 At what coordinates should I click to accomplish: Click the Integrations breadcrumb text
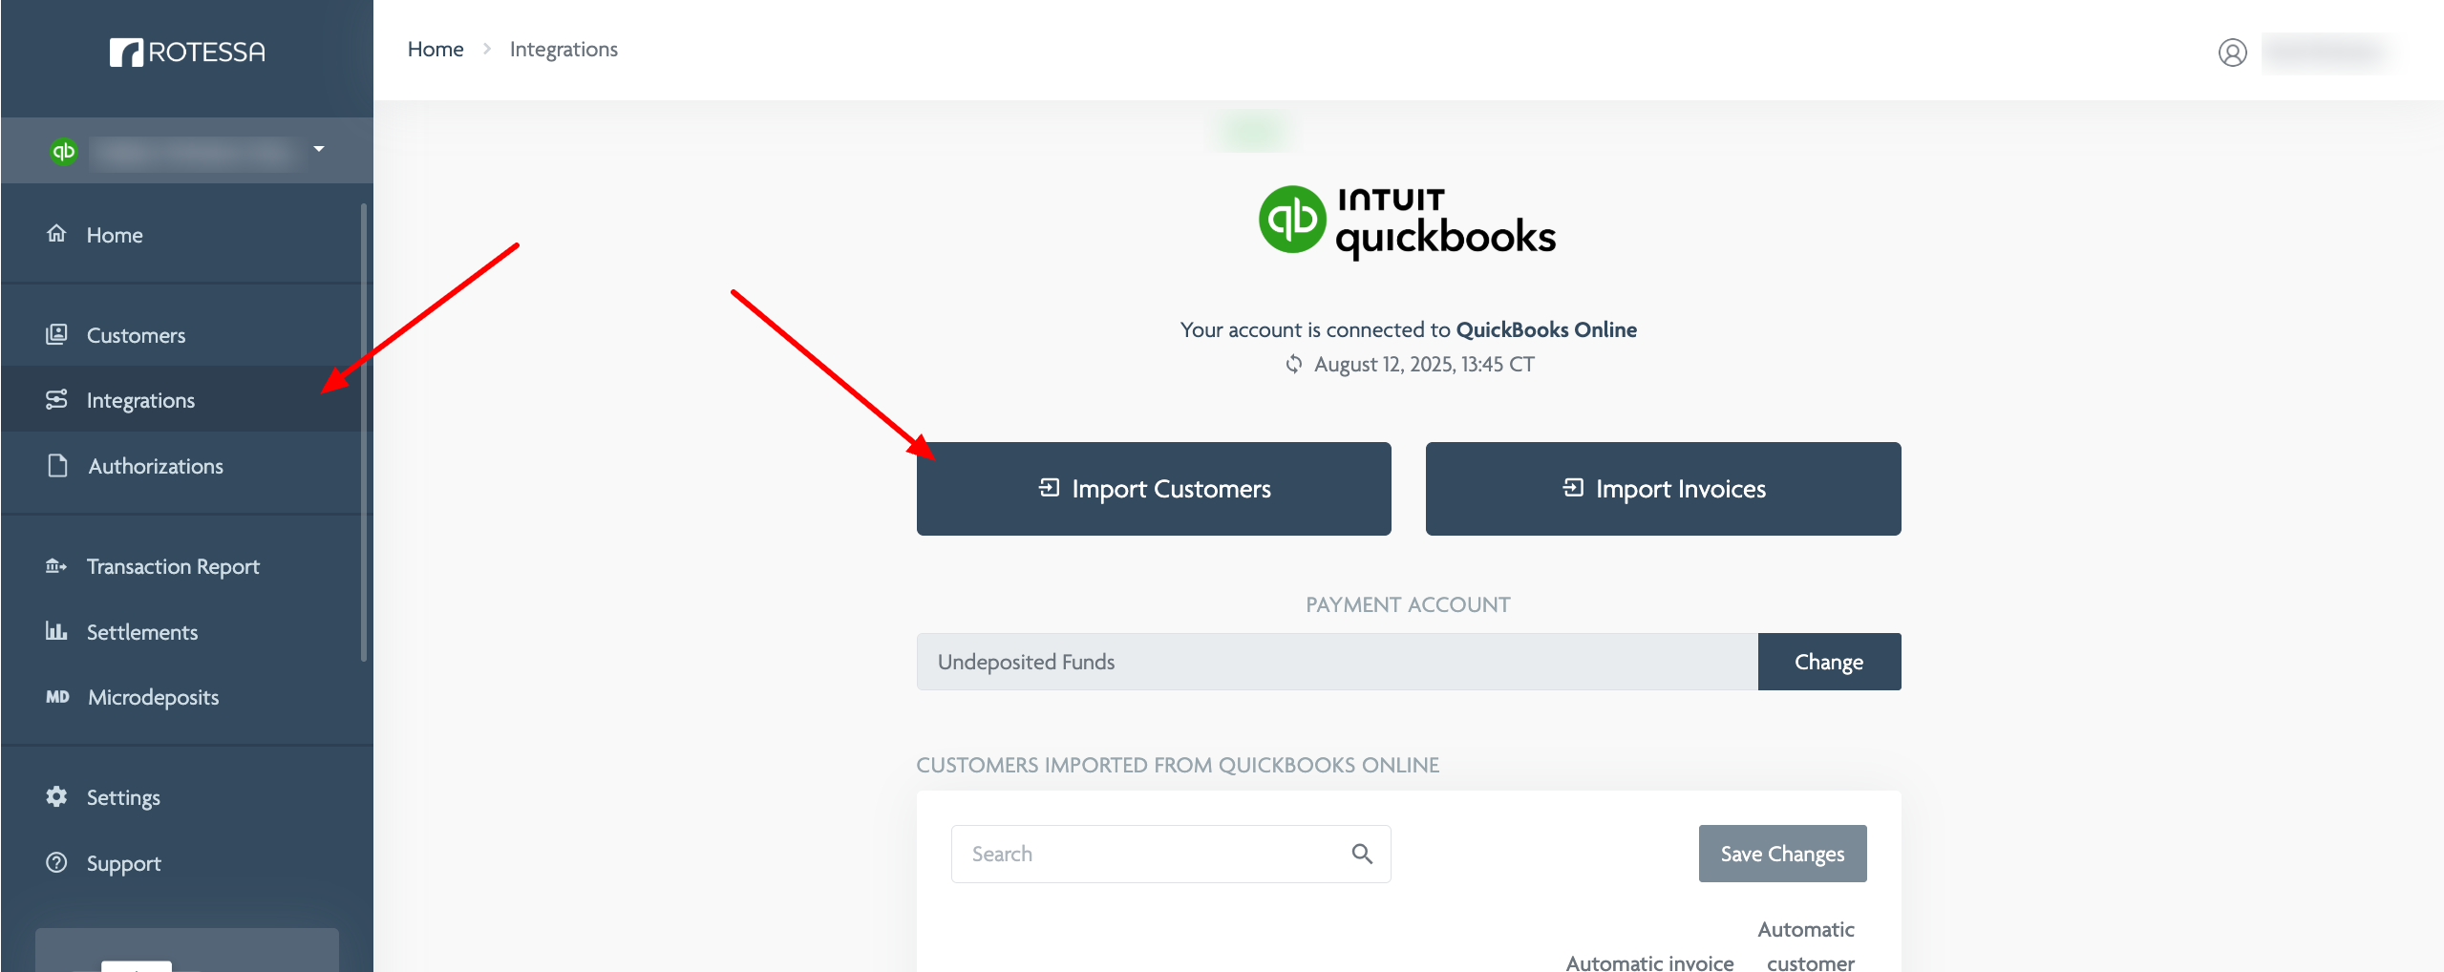pyautogui.click(x=563, y=49)
